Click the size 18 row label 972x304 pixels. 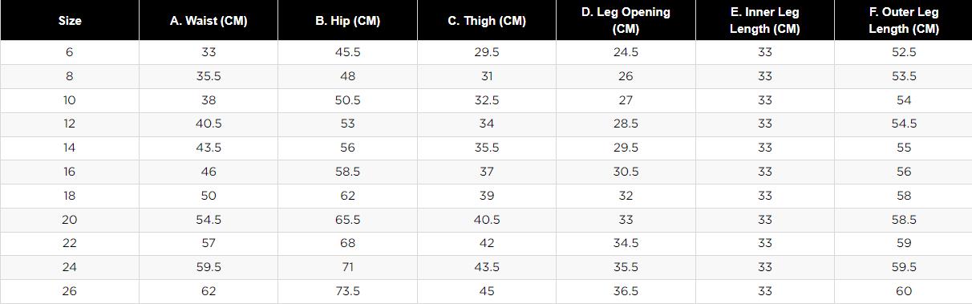(70, 196)
